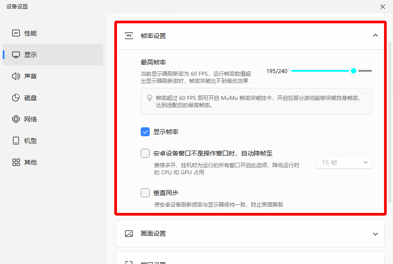Click the picture icon beside 画面设置
393x264 pixels.
click(129, 234)
